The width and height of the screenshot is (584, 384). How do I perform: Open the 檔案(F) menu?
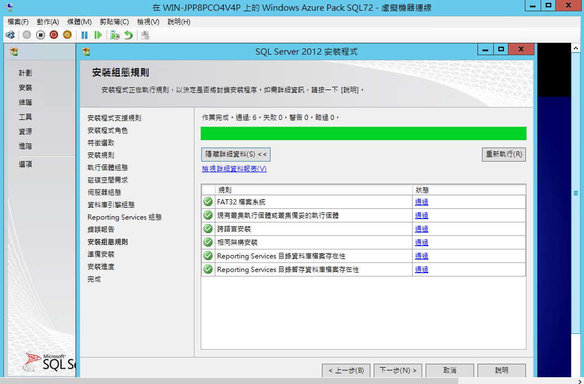18,22
